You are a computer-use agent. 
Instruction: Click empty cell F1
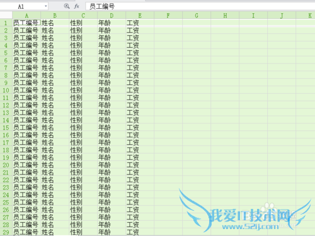pyautogui.click(x=168, y=23)
